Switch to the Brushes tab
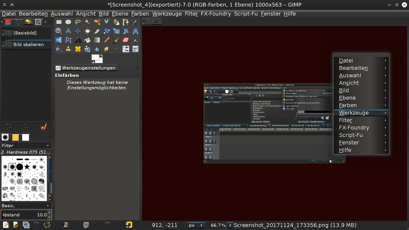Image resolution: width=409 pixels, height=230 pixels. pos(5,137)
